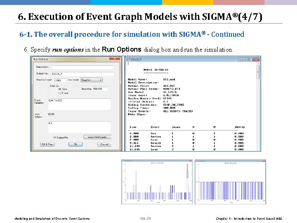Click the Output File field showing SSS.OUT
The width and height of the screenshot is (297, 223).
[x=82, y=74]
